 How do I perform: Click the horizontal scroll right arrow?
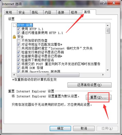[x=103, y=75]
